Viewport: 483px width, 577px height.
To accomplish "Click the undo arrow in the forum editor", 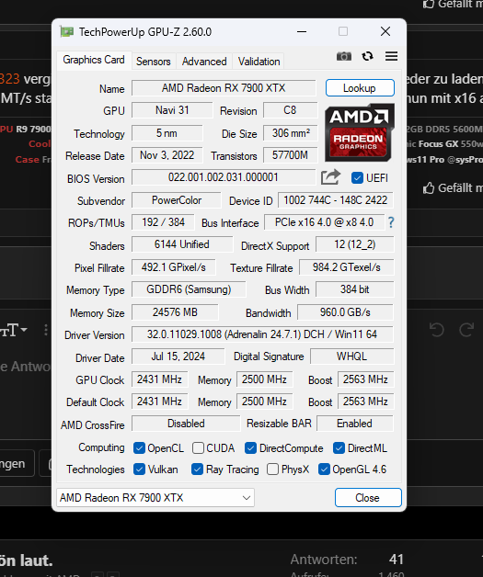I will (x=437, y=329).
